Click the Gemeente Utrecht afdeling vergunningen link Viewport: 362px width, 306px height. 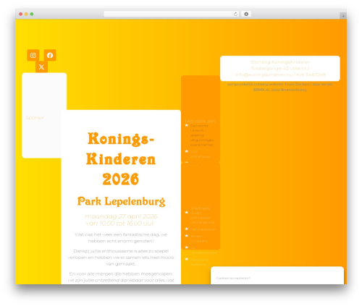coord(202,135)
